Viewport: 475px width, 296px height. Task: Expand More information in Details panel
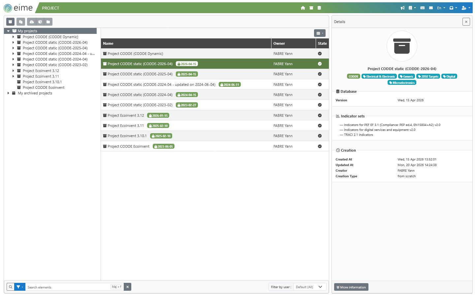pyautogui.click(x=351, y=287)
